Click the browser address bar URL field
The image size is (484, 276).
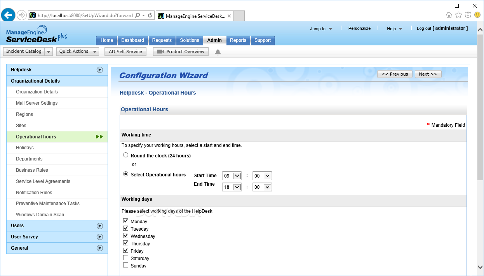tap(85, 16)
